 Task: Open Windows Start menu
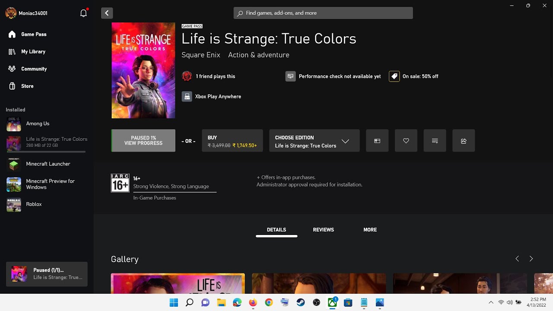coord(174,302)
